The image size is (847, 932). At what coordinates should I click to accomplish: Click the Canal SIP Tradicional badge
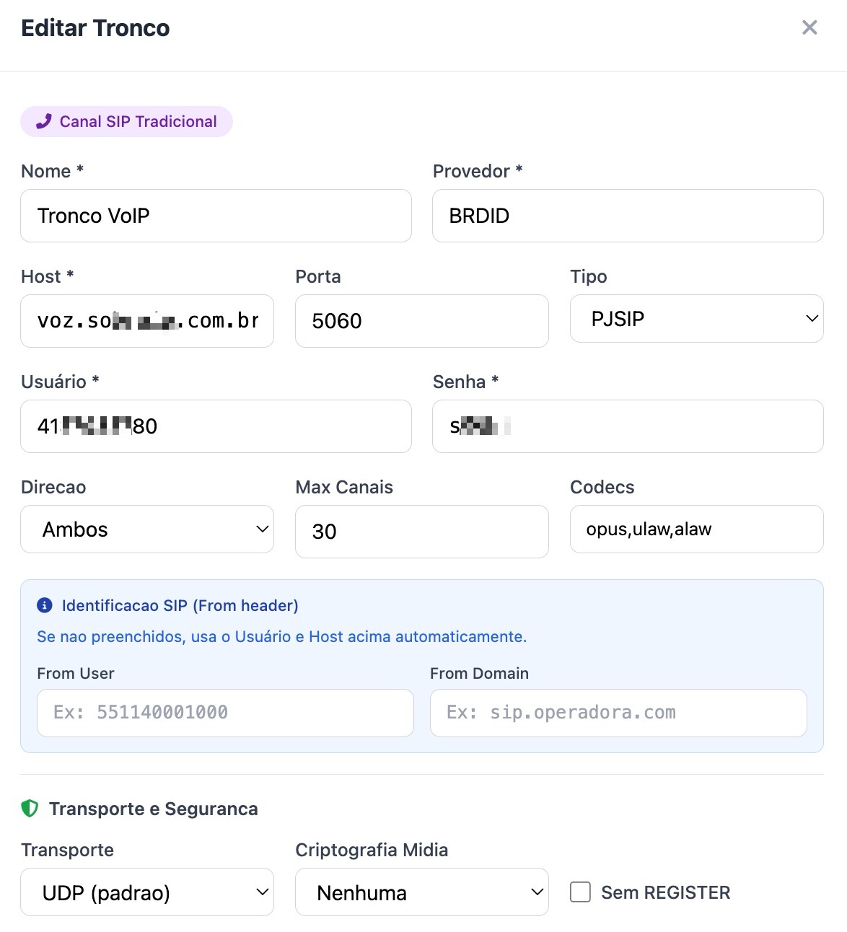click(126, 121)
